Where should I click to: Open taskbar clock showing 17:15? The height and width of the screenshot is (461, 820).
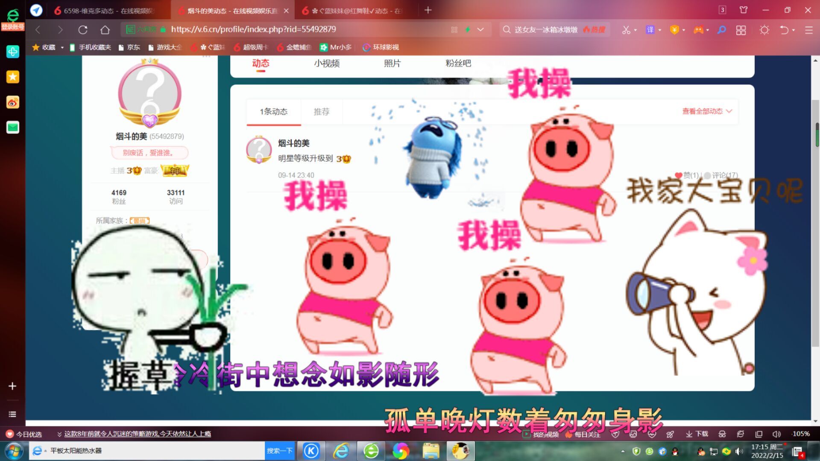pyautogui.click(x=767, y=451)
